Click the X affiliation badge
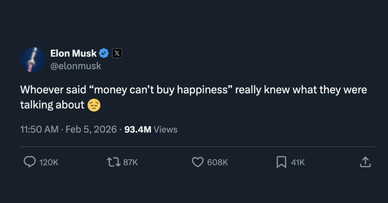This screenshot has height=203, width=388. click(x=117, y=53)
